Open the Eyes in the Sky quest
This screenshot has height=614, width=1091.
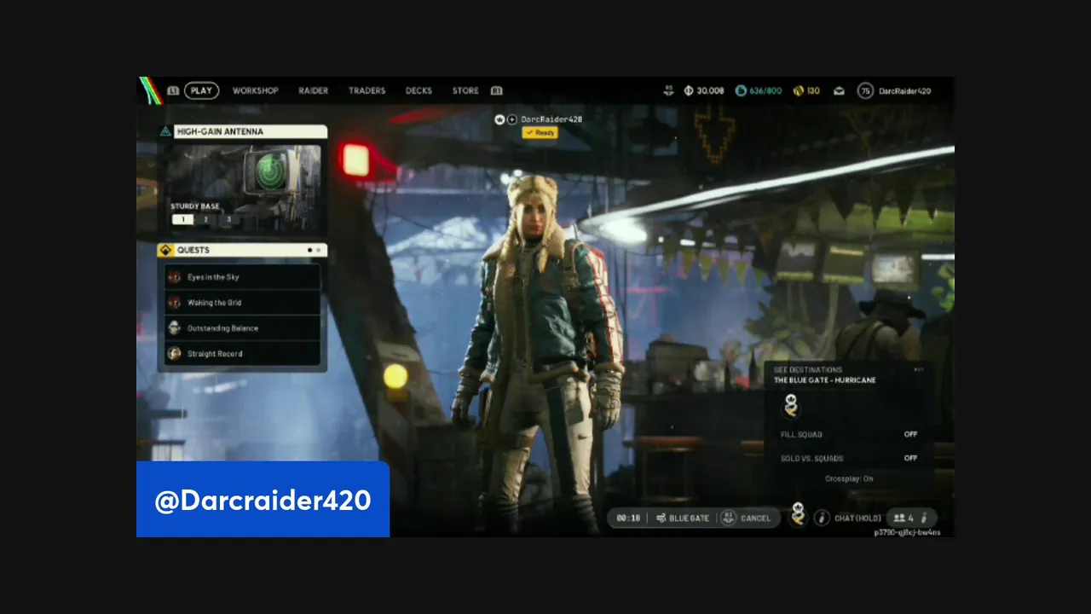tap(243, 277)
